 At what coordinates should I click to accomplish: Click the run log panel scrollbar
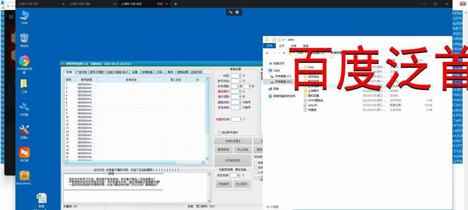click(x=208, y=187)
